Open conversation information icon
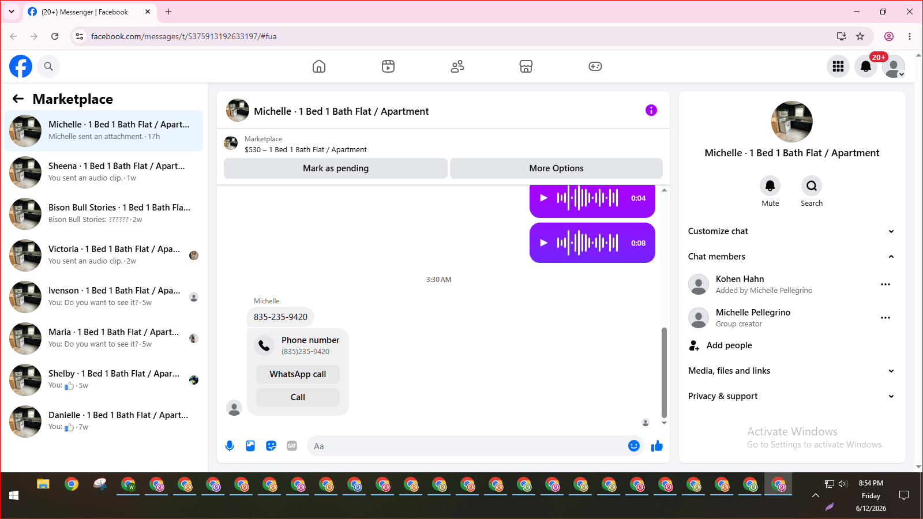 coord(651,110)
